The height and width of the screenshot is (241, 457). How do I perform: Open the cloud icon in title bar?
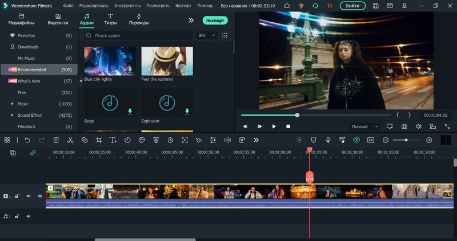tap(287, 6)
